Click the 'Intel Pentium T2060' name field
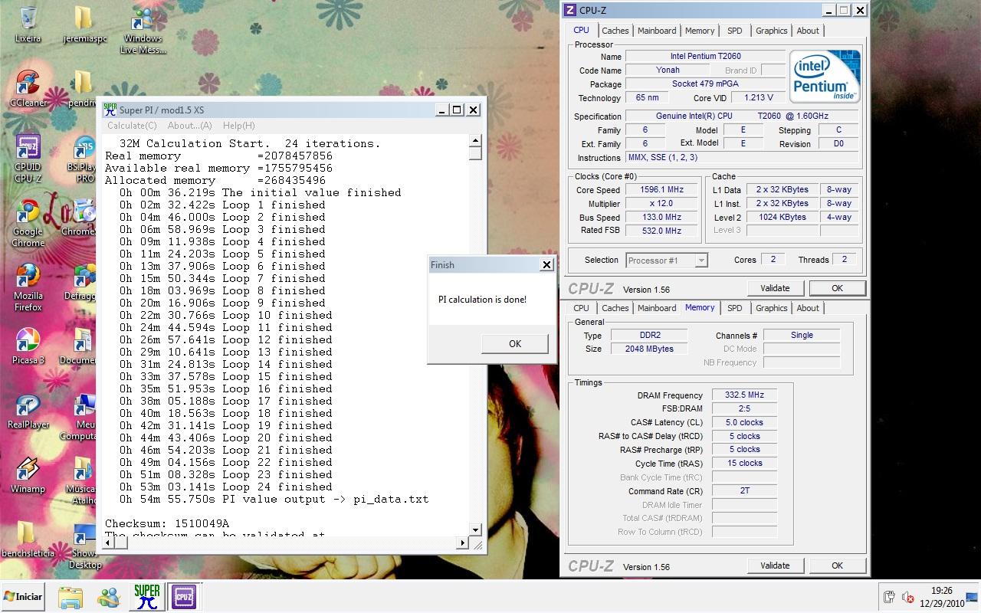981x613 pixels. (705, 56)
